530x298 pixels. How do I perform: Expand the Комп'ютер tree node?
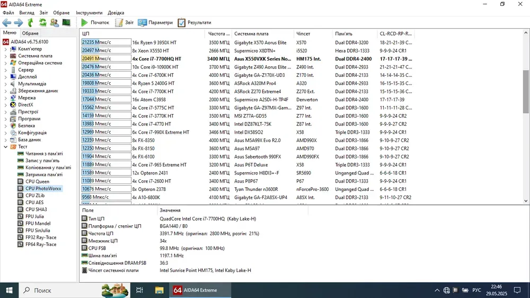[6, 49]
